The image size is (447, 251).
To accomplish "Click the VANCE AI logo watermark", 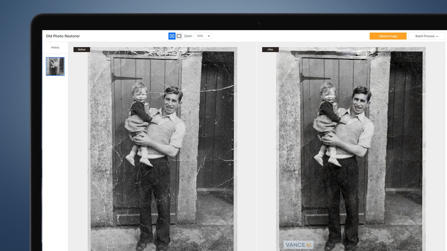I will click(x=298, y=245).
